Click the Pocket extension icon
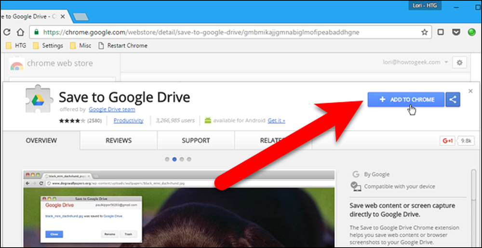Screen dimensions: 482x248 click(456, 32)
